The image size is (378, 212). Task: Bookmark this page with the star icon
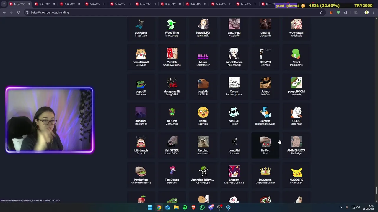pyautogui.click(x=321, y=12)
